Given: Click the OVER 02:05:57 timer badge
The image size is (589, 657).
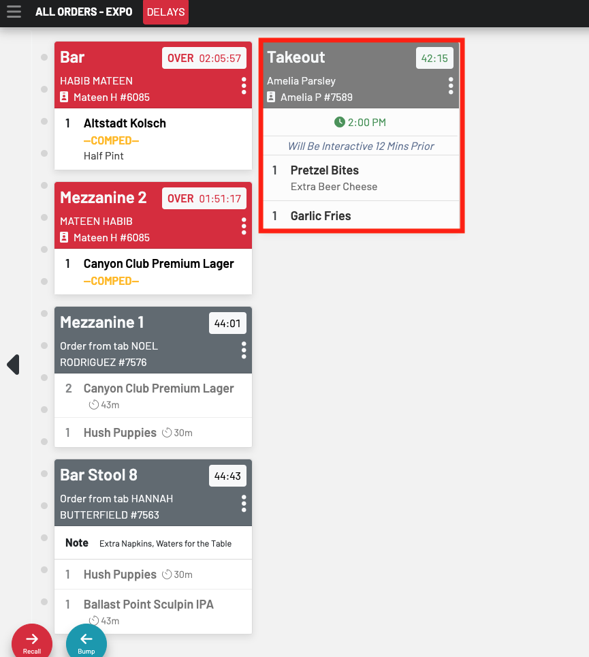Looking at the screenshot, I should [204, 59].
